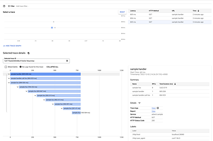Click the No Logs found info icon
Viewport: 213px width, 141px height.
click(20, 67)
